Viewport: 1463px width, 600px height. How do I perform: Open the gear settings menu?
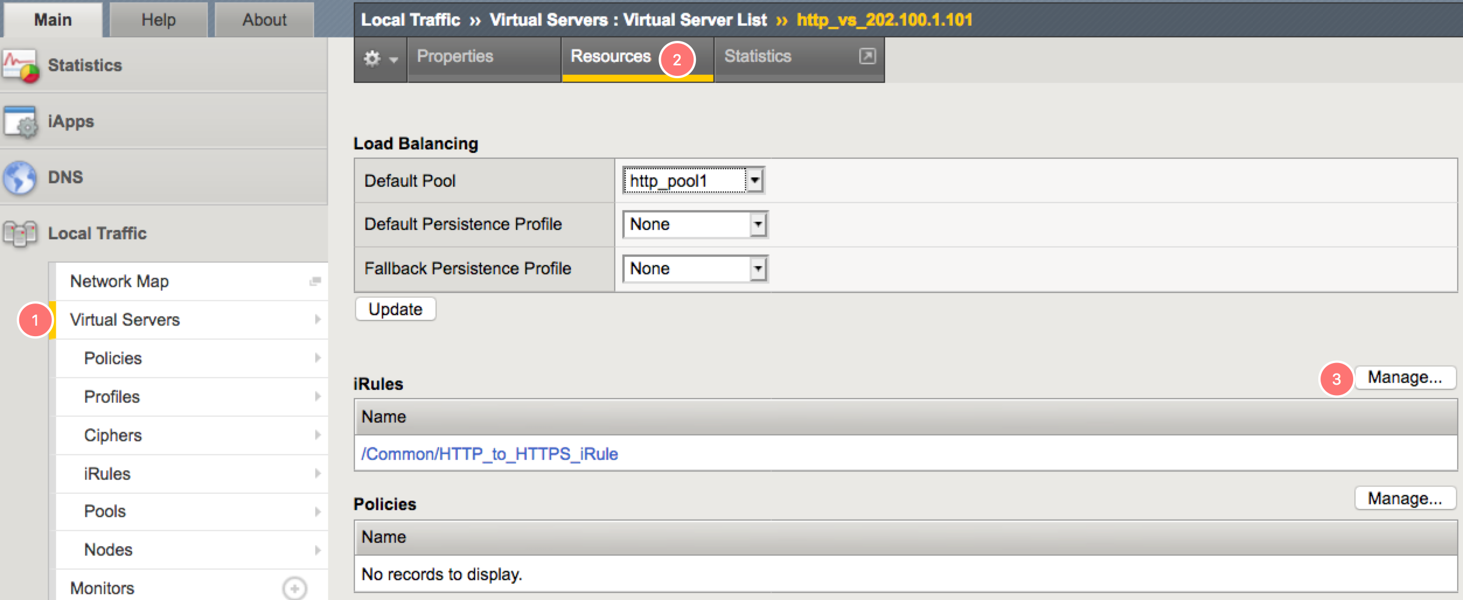pos(378,58)
